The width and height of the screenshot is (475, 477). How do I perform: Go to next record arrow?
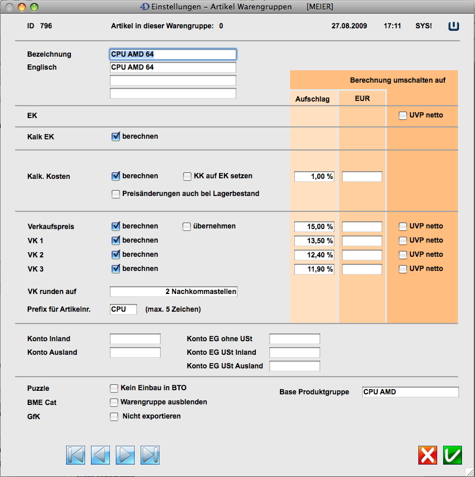coord(125,455)
